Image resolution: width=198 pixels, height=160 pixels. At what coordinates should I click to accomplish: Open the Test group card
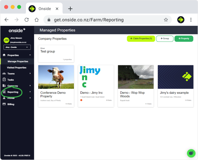(56, 54)
